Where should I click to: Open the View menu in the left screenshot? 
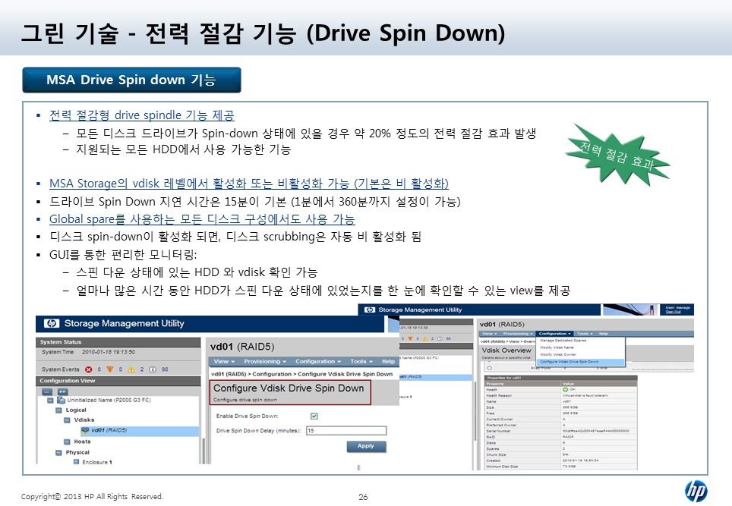point(224,361)
